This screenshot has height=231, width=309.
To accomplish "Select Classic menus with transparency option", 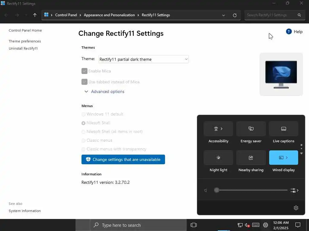I will point(83,149).
